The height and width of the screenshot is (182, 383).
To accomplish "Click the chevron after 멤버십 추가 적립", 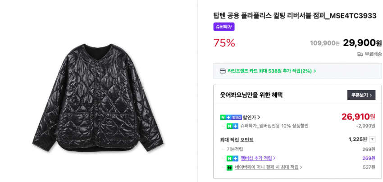I will tap(274, 158).
